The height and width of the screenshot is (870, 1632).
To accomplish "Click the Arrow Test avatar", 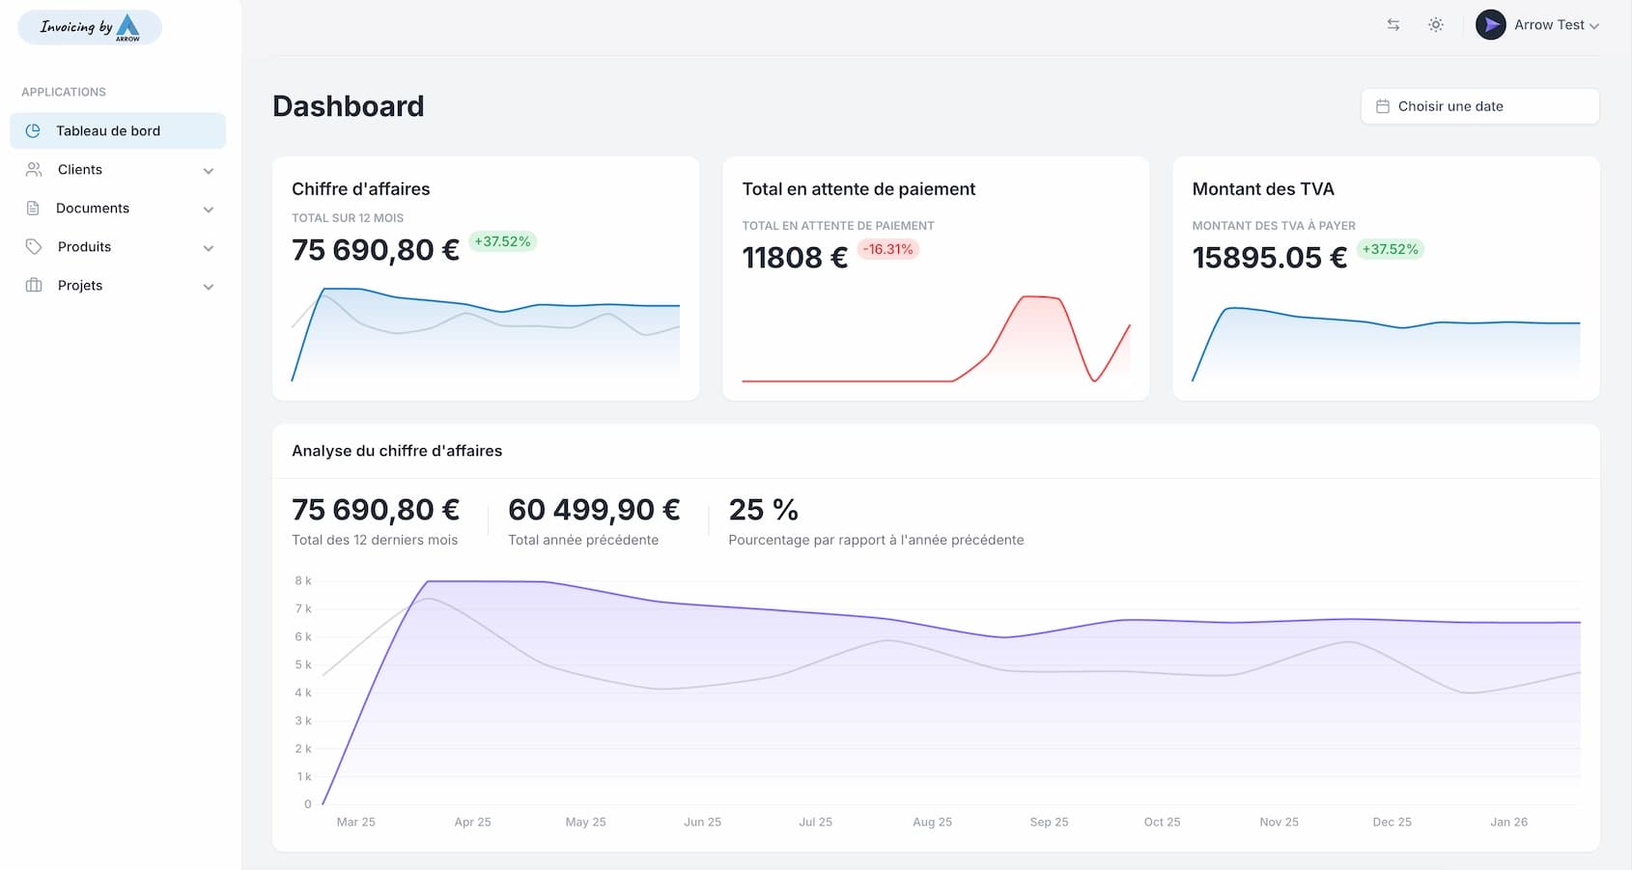I will [1490, 24].
